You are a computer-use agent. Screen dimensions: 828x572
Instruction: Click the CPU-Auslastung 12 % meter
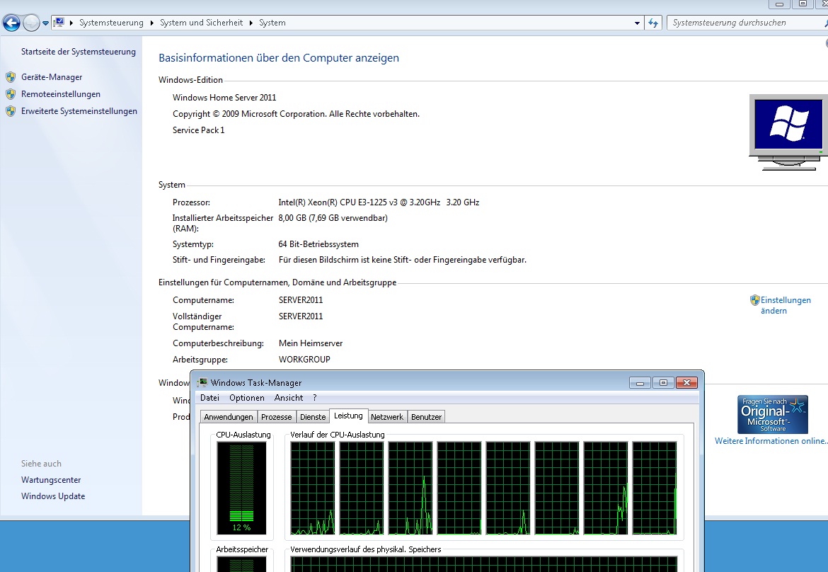pyautogui.click(x=242, y=488)
